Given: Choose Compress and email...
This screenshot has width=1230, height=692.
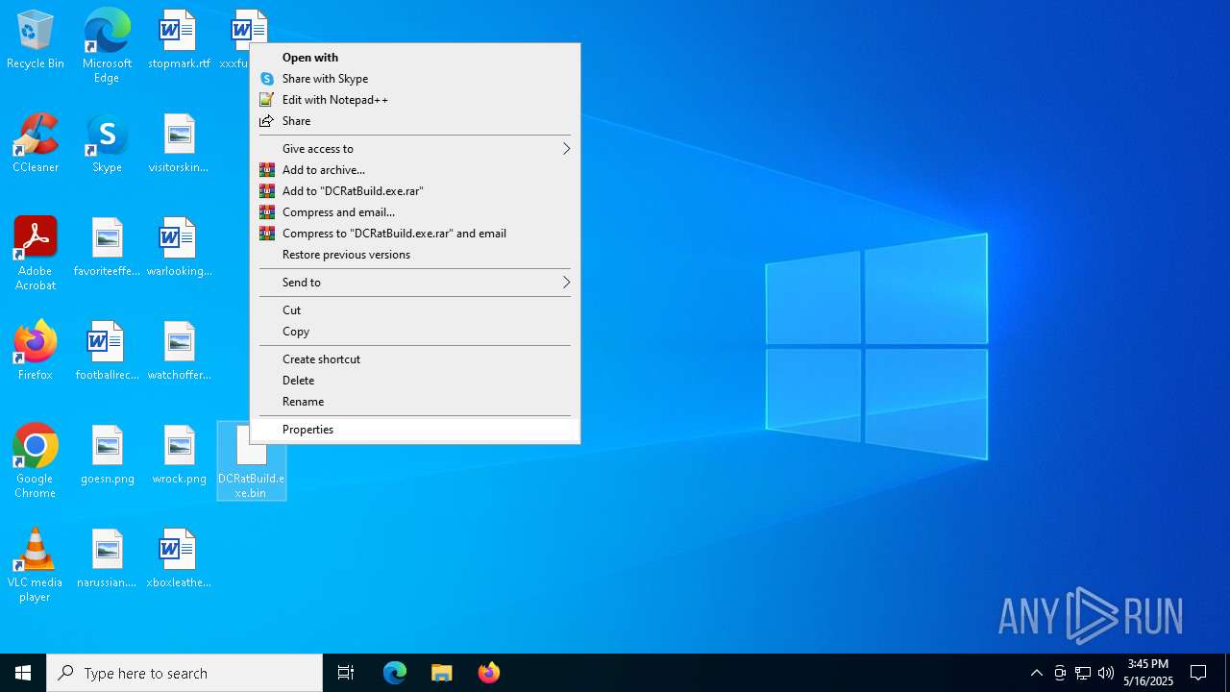Looking at the screenshot, I should pos(415,212).
